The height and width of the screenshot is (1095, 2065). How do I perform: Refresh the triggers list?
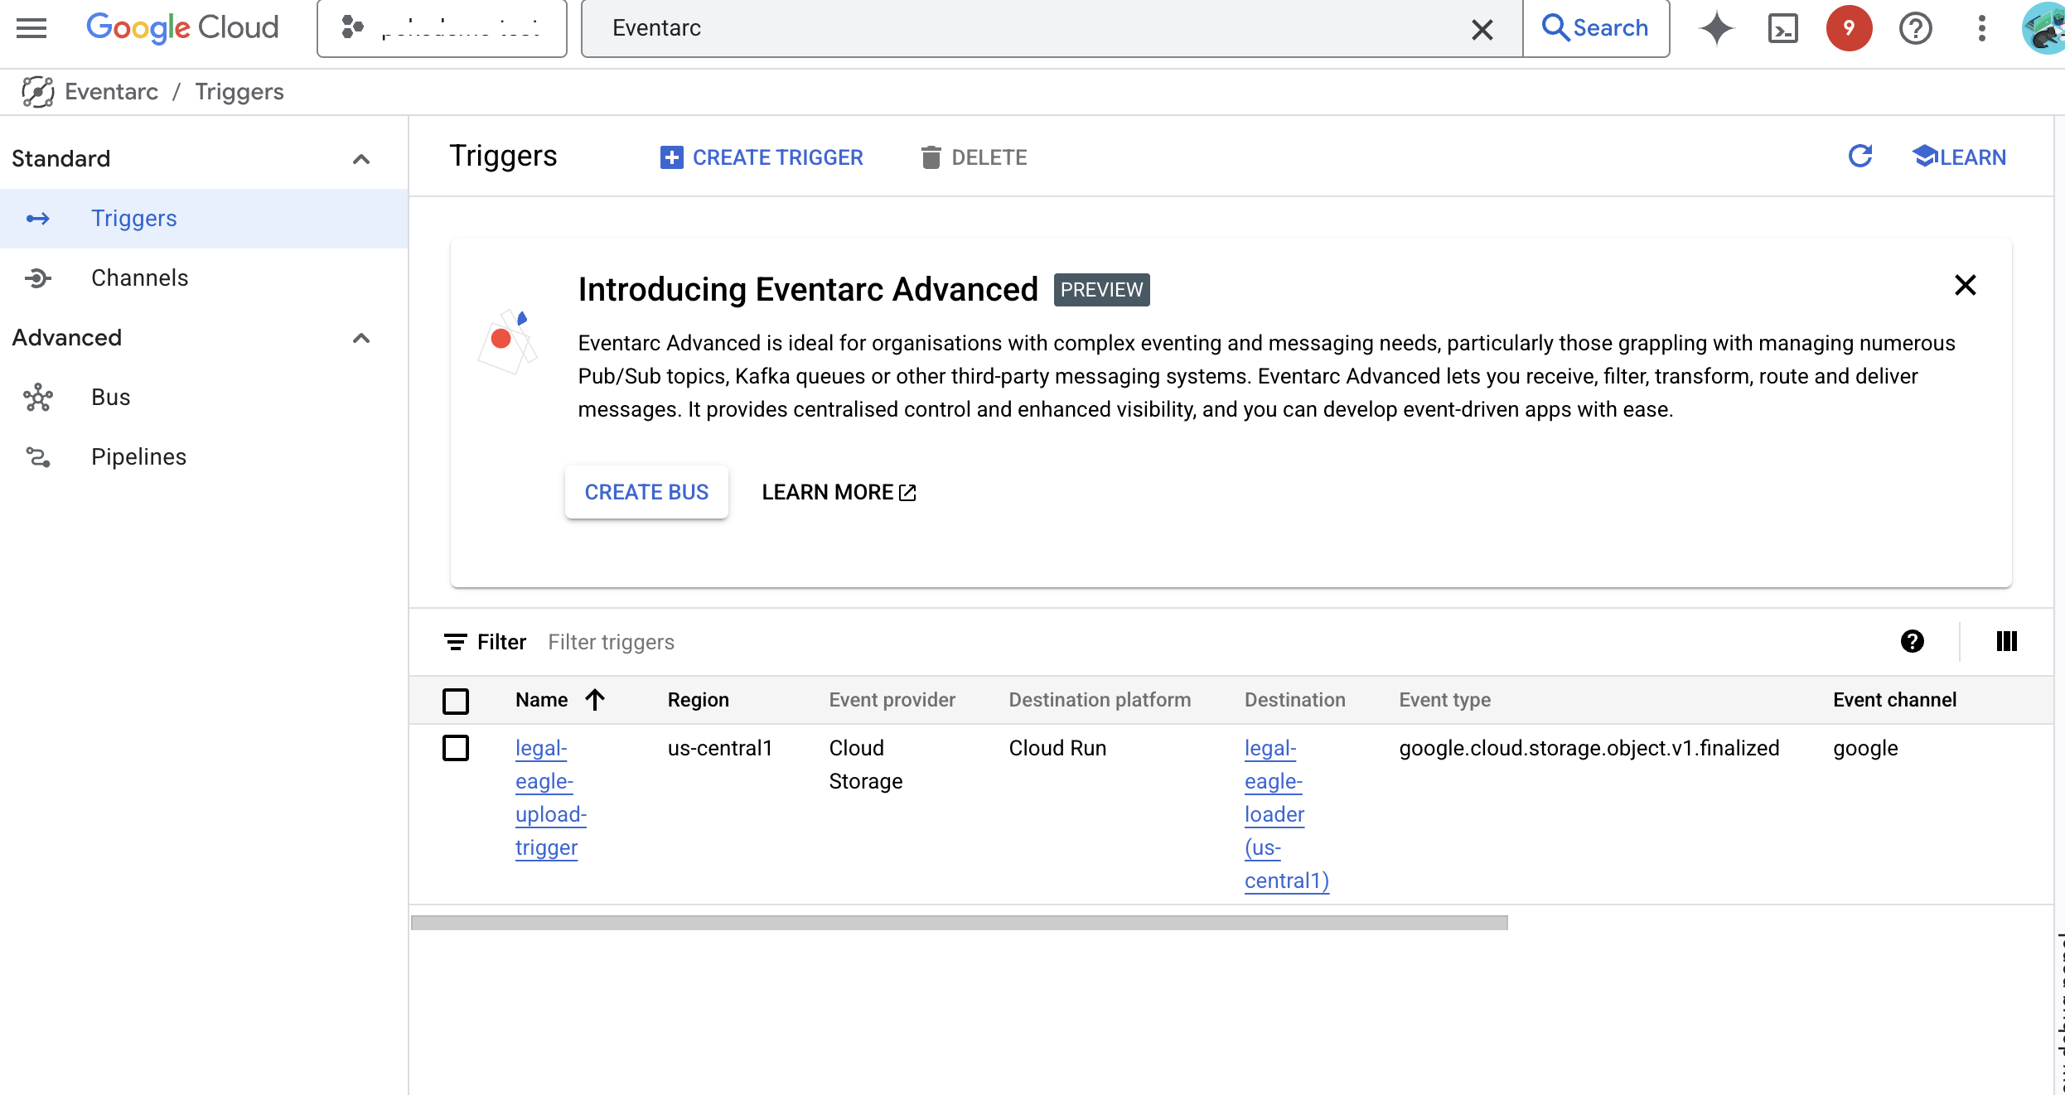(1860, 156)
